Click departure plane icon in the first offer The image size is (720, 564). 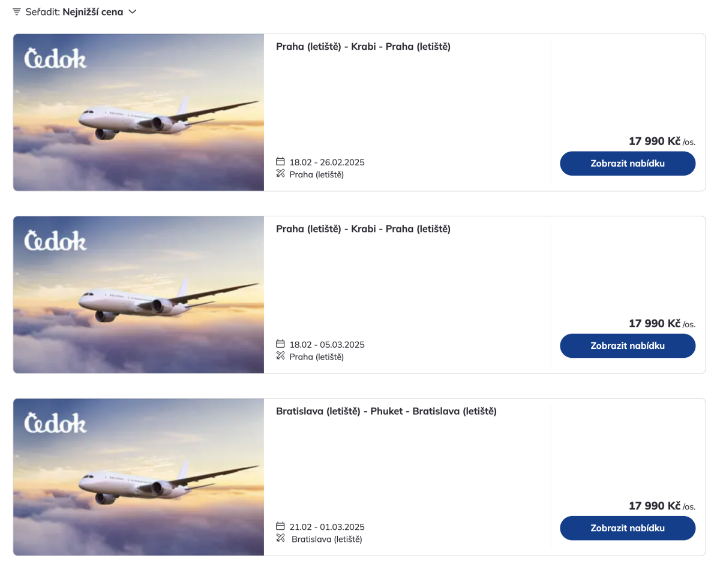pyautogui.click(x=280, y=174)
